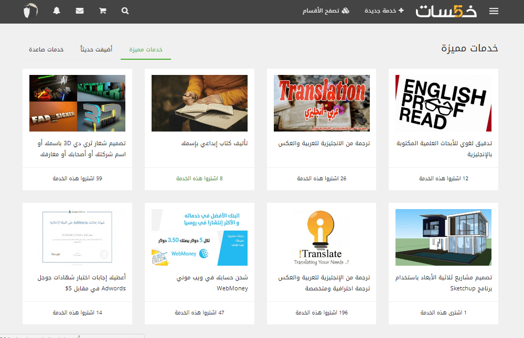Open the Sketchup house model thumbnail
This screenshot has height=338, width=524.
point(443,237)
